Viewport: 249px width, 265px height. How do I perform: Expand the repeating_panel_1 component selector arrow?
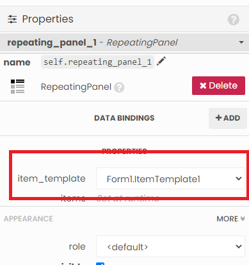coord(241,42)
